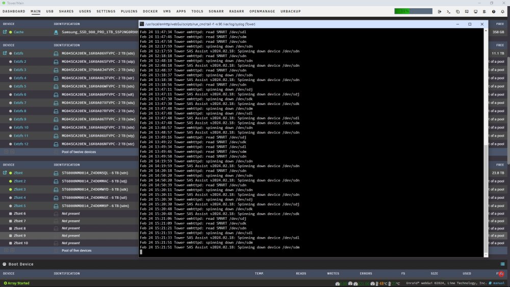Toggle Zfsint 3 spin status dot
The height and width of the screenshot is (287, 510).
10,190
